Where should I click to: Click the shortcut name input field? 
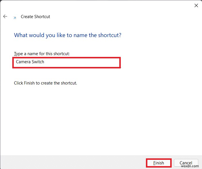[66, 62]
